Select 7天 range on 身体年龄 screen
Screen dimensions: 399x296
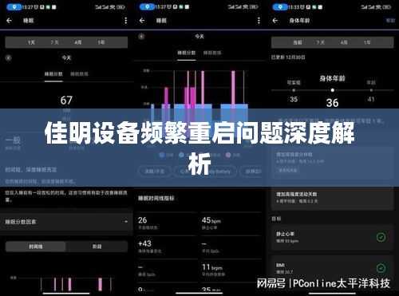pyautogui.click(x=321, y=42)
